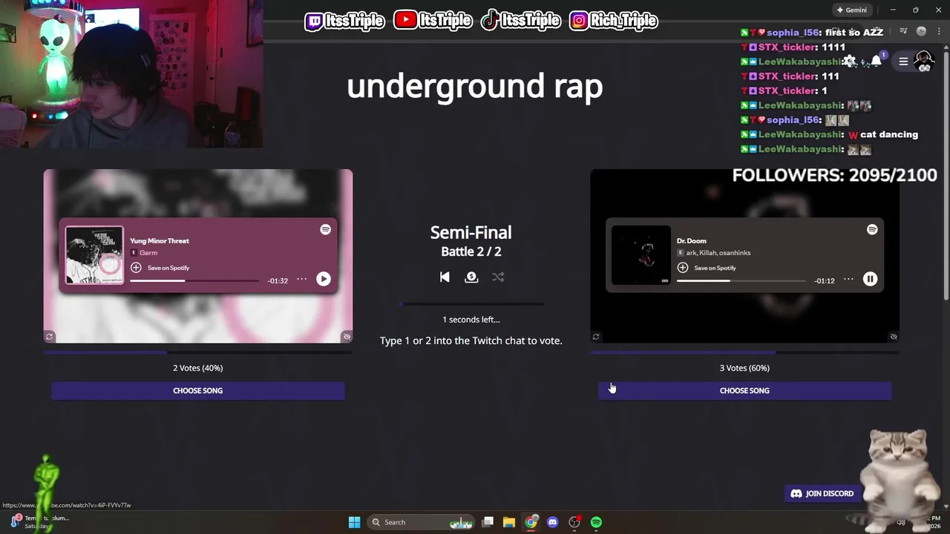Toggle the shuffle icon under Semi-Final
950x534 pixels.
point(498,277)
